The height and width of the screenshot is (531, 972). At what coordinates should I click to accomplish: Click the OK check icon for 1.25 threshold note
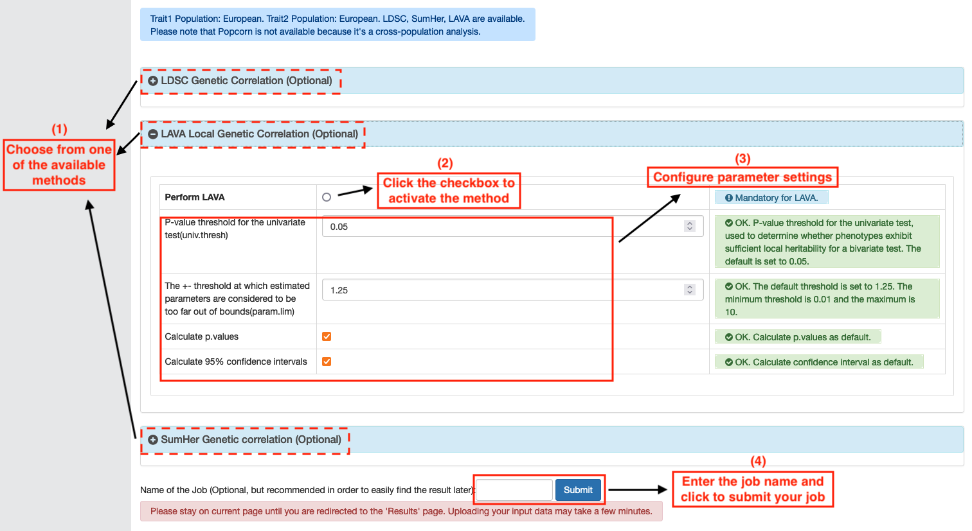729,286
